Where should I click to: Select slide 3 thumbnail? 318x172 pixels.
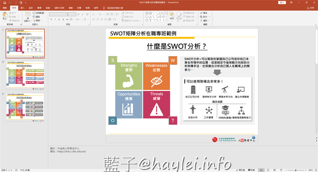(x=25, y=107)
